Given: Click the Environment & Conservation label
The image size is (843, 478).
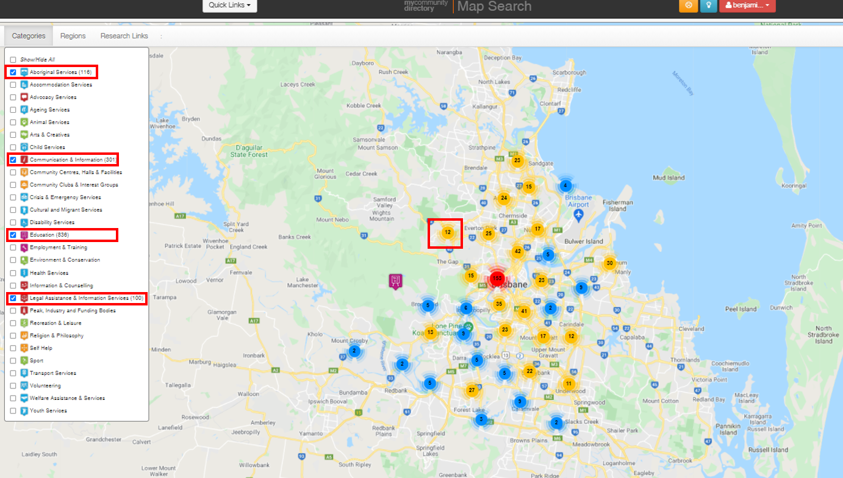Looking at the screenshot, I should pyautogui.click(x=65, y=260).
